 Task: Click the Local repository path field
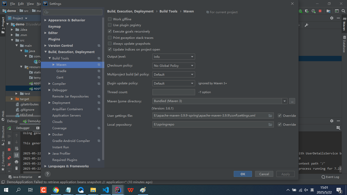click(x=213, y=124)
